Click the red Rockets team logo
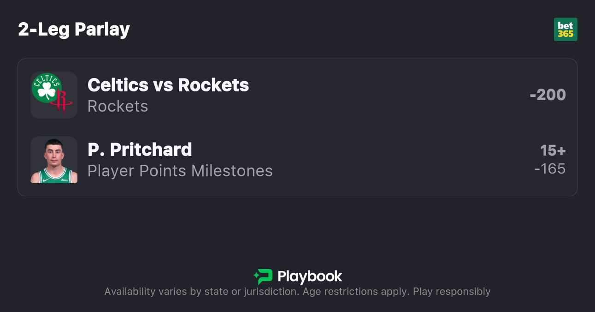 63,102
